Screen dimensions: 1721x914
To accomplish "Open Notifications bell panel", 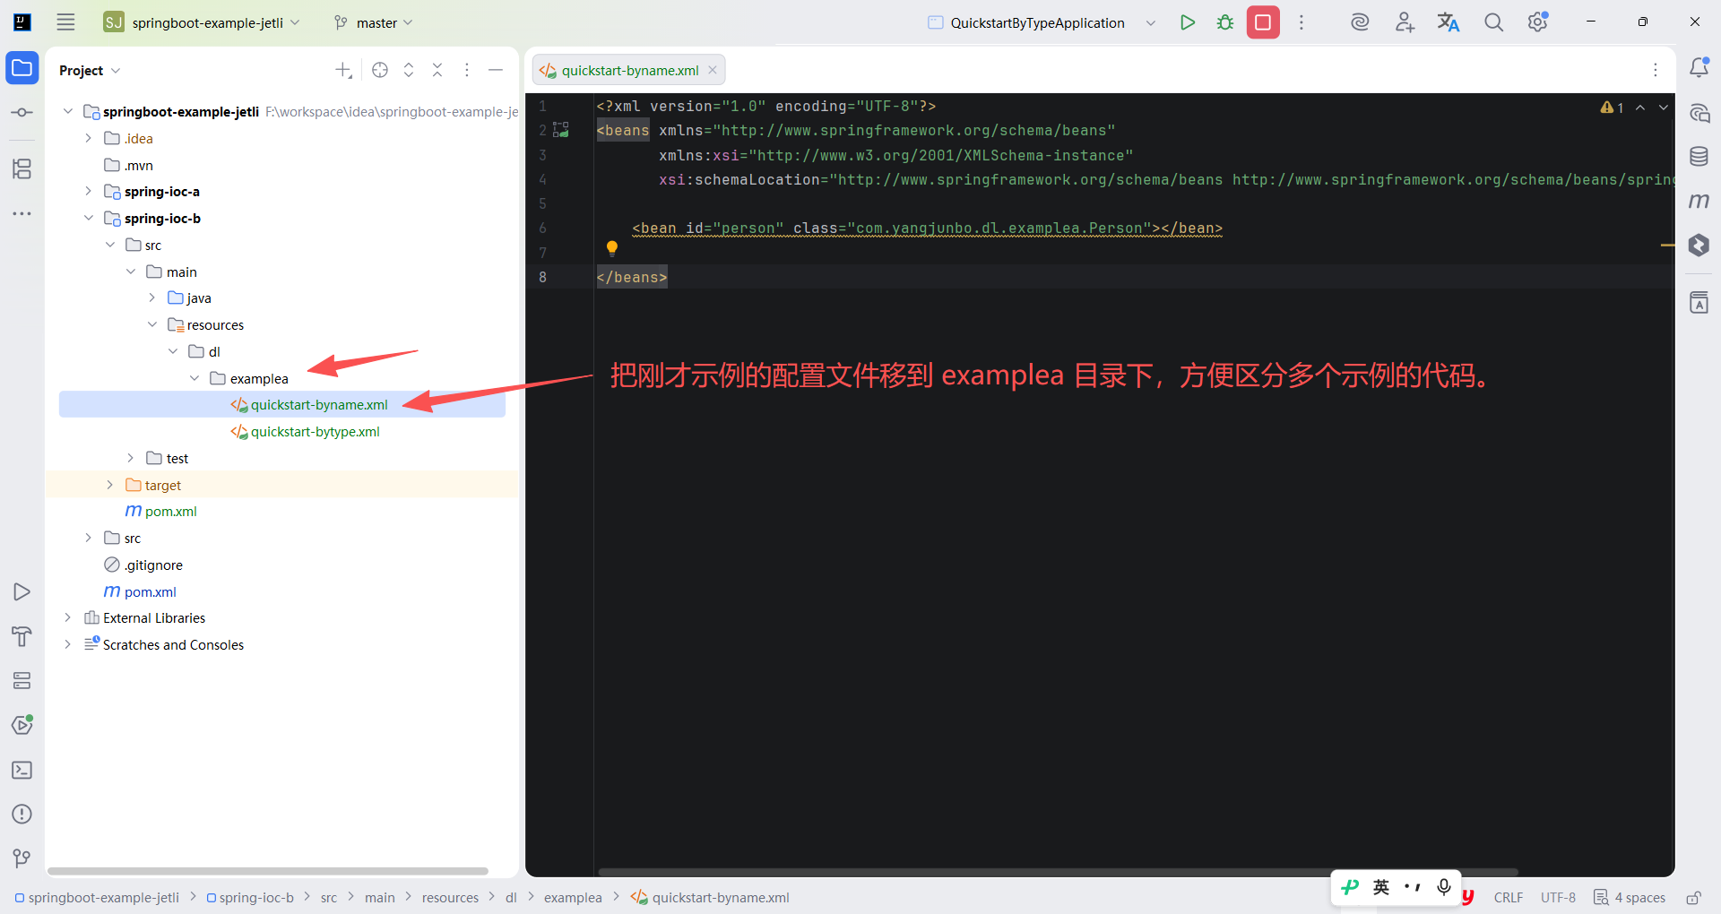I will (1699, 68).
